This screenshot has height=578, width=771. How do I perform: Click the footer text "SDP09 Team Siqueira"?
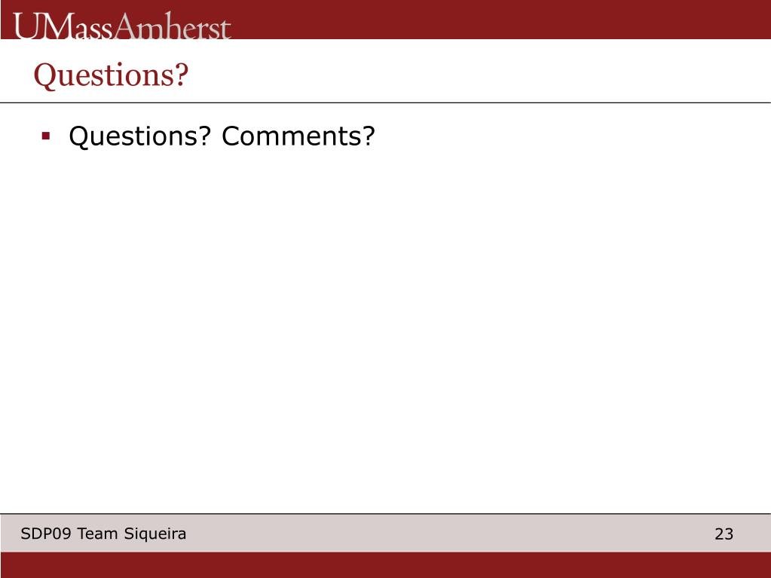pyautogui.click(x=103, y=534)
